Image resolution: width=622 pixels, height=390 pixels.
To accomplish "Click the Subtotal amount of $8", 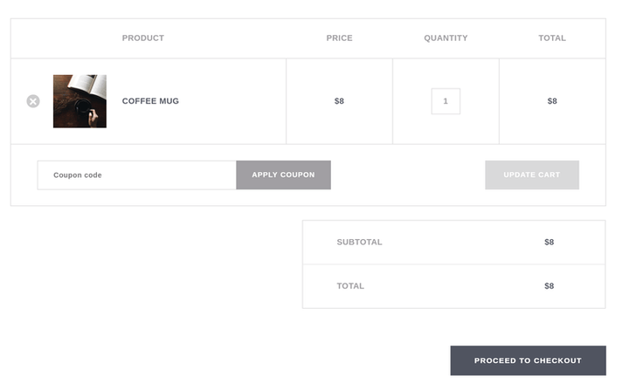I will tap(549, 243).
